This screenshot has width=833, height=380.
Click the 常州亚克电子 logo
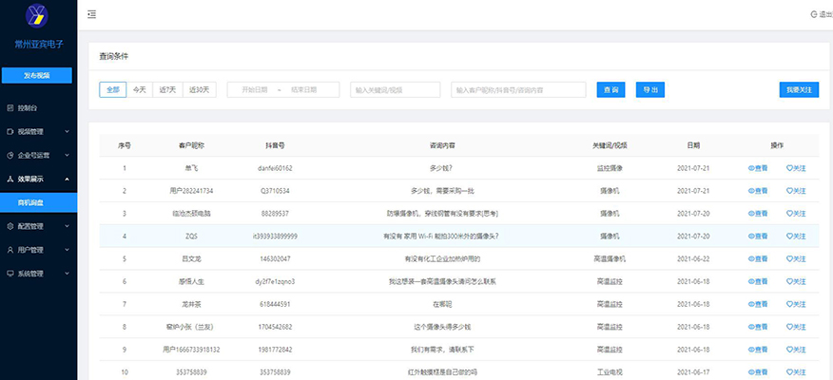38,26
